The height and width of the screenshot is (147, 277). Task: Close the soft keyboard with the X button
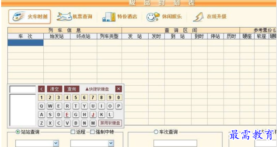click(119, 89)
